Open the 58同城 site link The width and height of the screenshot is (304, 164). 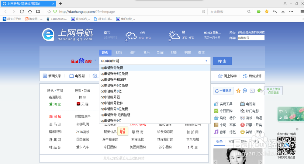pos(55,117)
